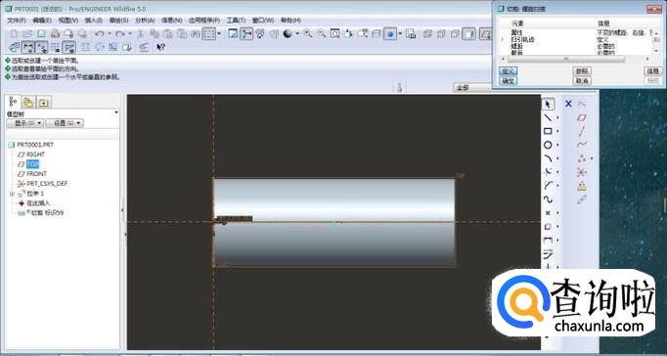Select the Circle sketch tool
Screen dimensions: 667x356
[x=548, y=145]
